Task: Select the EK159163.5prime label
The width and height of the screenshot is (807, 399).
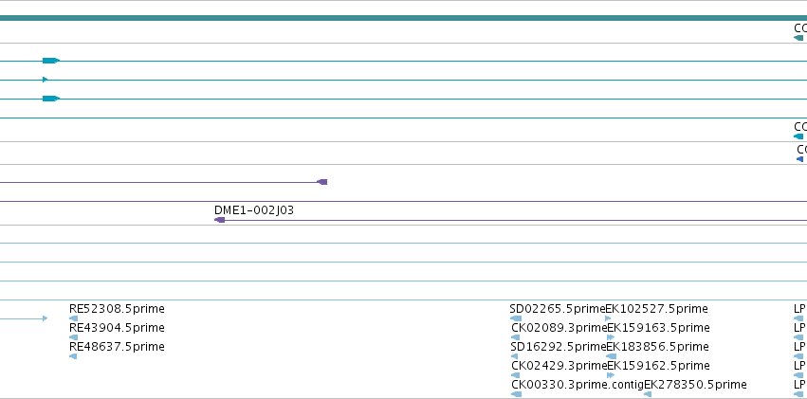Action: (x=659, y=328)
